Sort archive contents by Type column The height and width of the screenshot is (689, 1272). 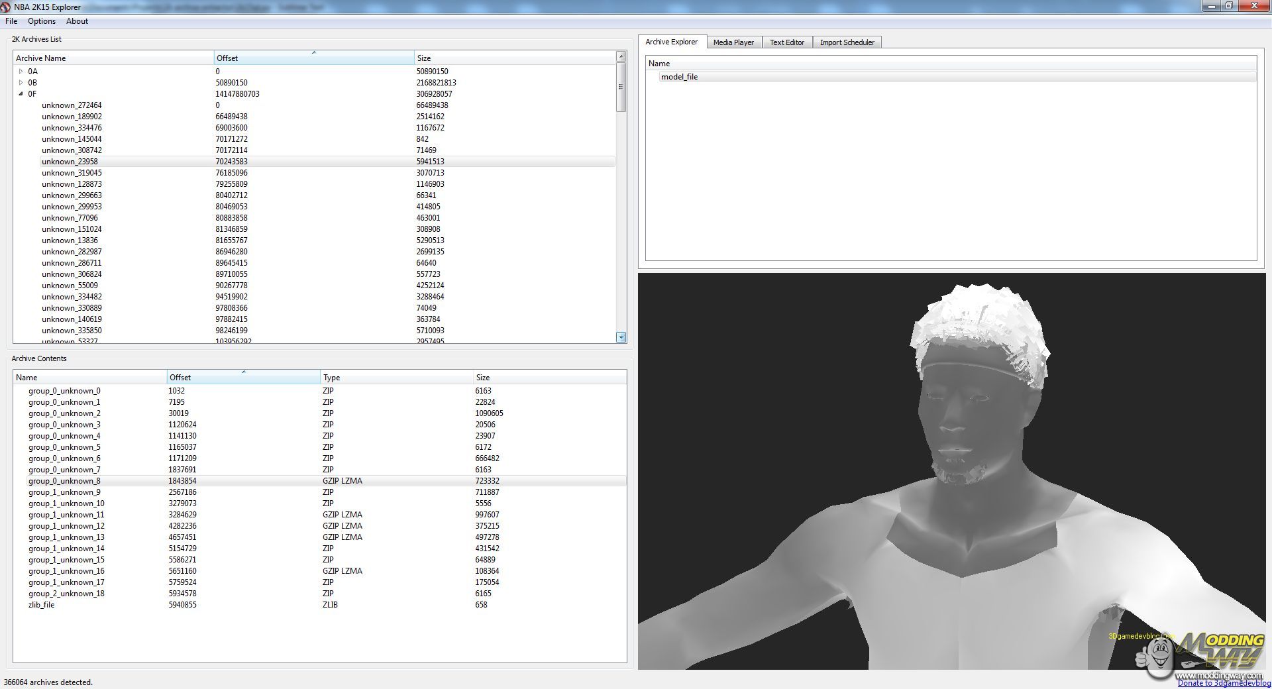(396, 378)
